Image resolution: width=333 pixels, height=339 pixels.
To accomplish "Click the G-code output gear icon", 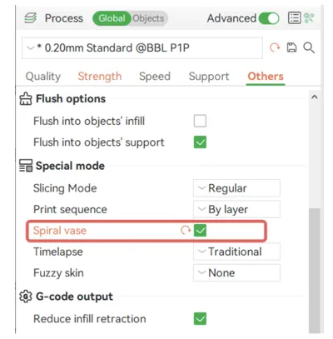I will pos(26,297).
